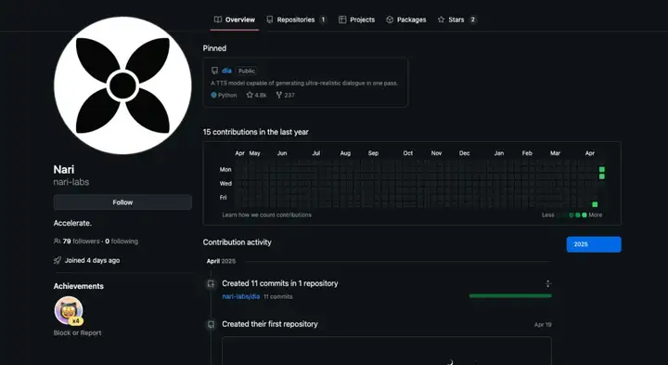Open the Stars tab

click(457, 20)
